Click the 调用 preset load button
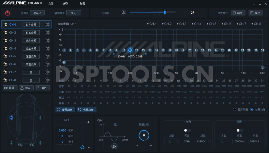The height and width of the screenshot is (153, 269). coord(238,13)
